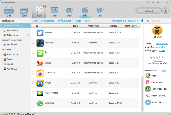Select app updates item showing 2
171x116 pixels.
coord(16,35)
